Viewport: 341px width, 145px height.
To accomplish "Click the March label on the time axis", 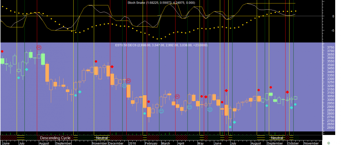I will (165, 143).
